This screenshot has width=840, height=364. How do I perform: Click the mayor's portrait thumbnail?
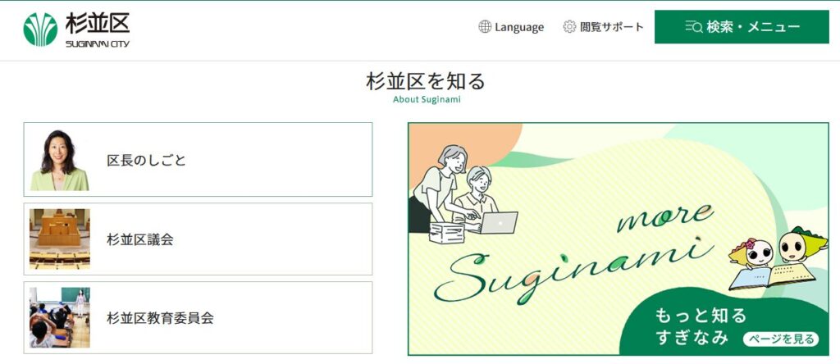pyautogui.click(x=59, y=160)
